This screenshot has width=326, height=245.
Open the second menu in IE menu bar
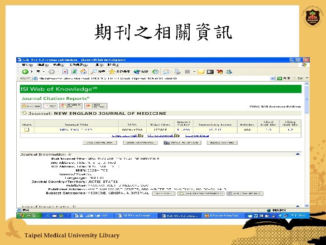(x=43, y=65)
